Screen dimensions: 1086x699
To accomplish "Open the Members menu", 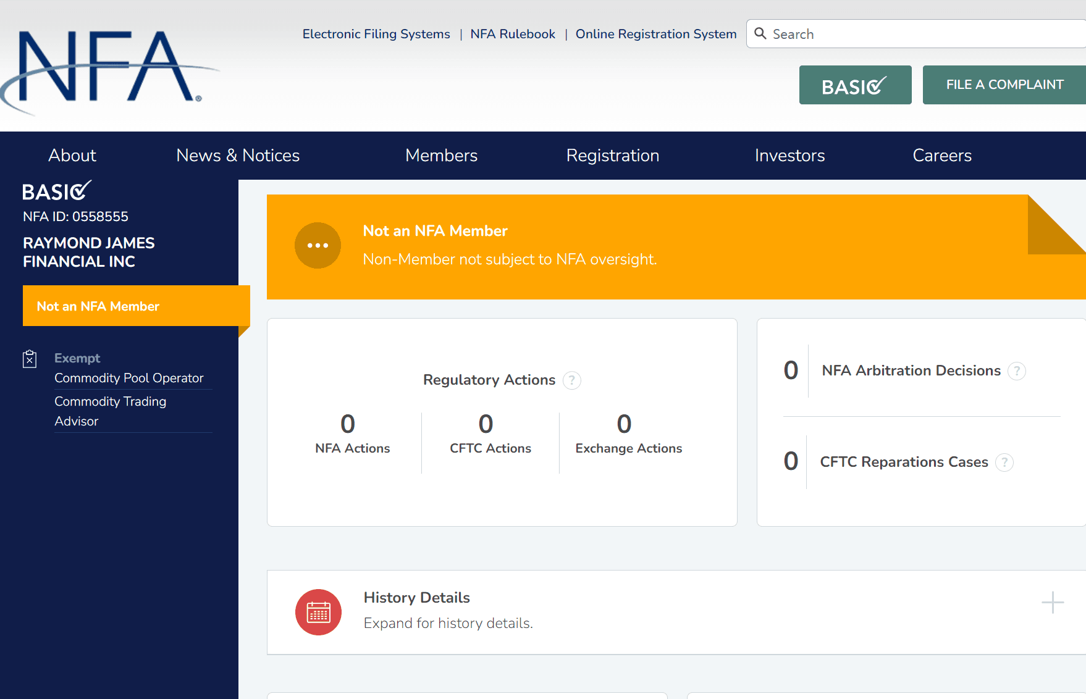I will pyautogui.click(x=441, y=156).
